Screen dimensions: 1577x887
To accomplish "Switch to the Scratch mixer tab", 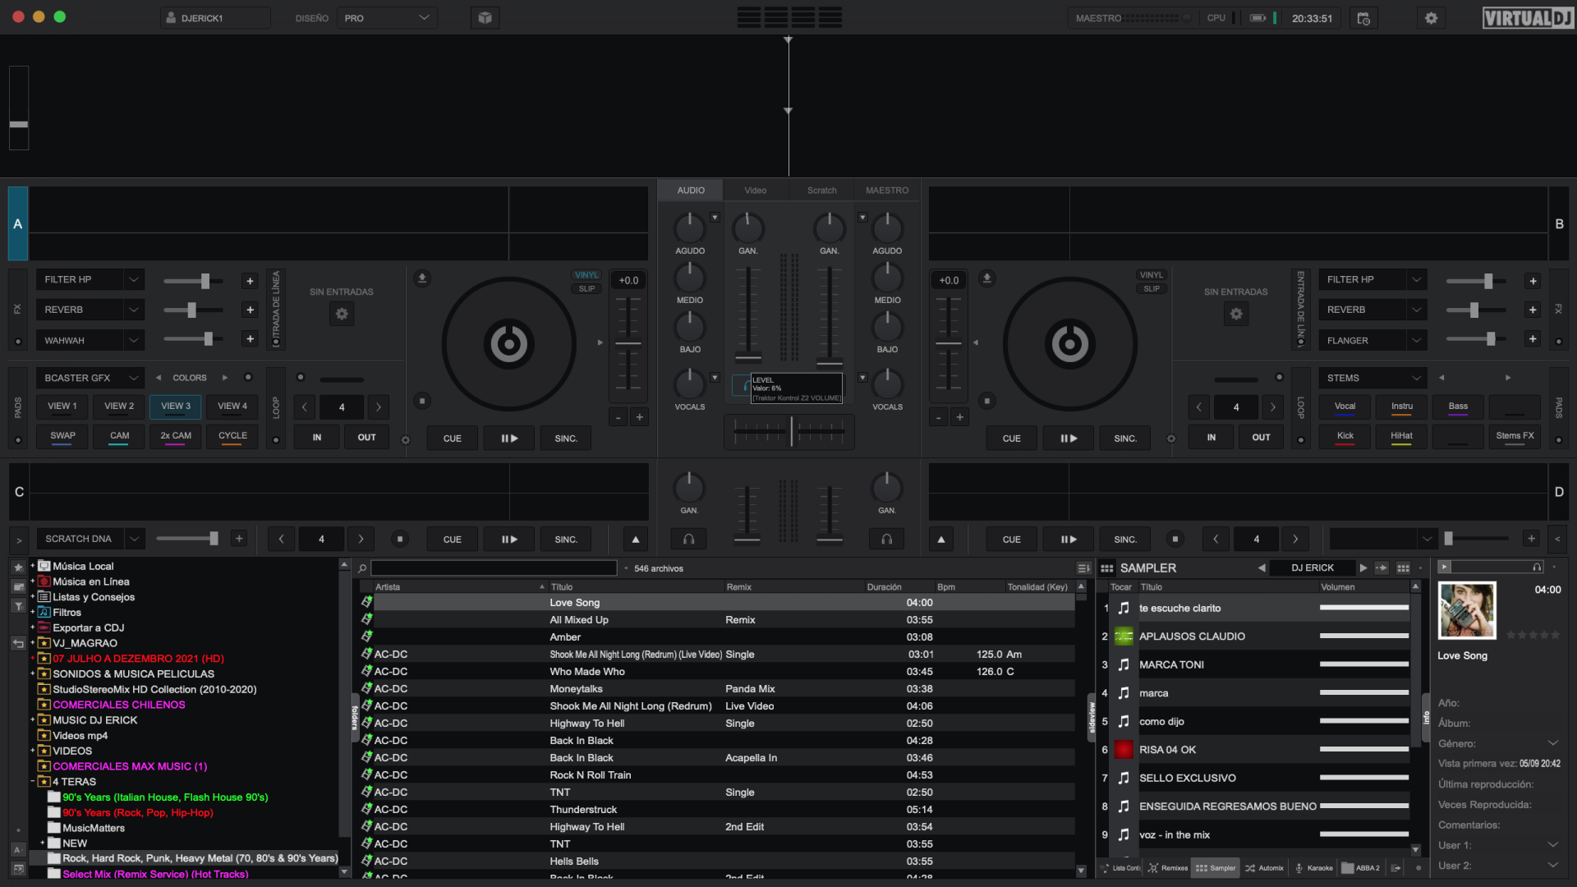I will 821,191.
